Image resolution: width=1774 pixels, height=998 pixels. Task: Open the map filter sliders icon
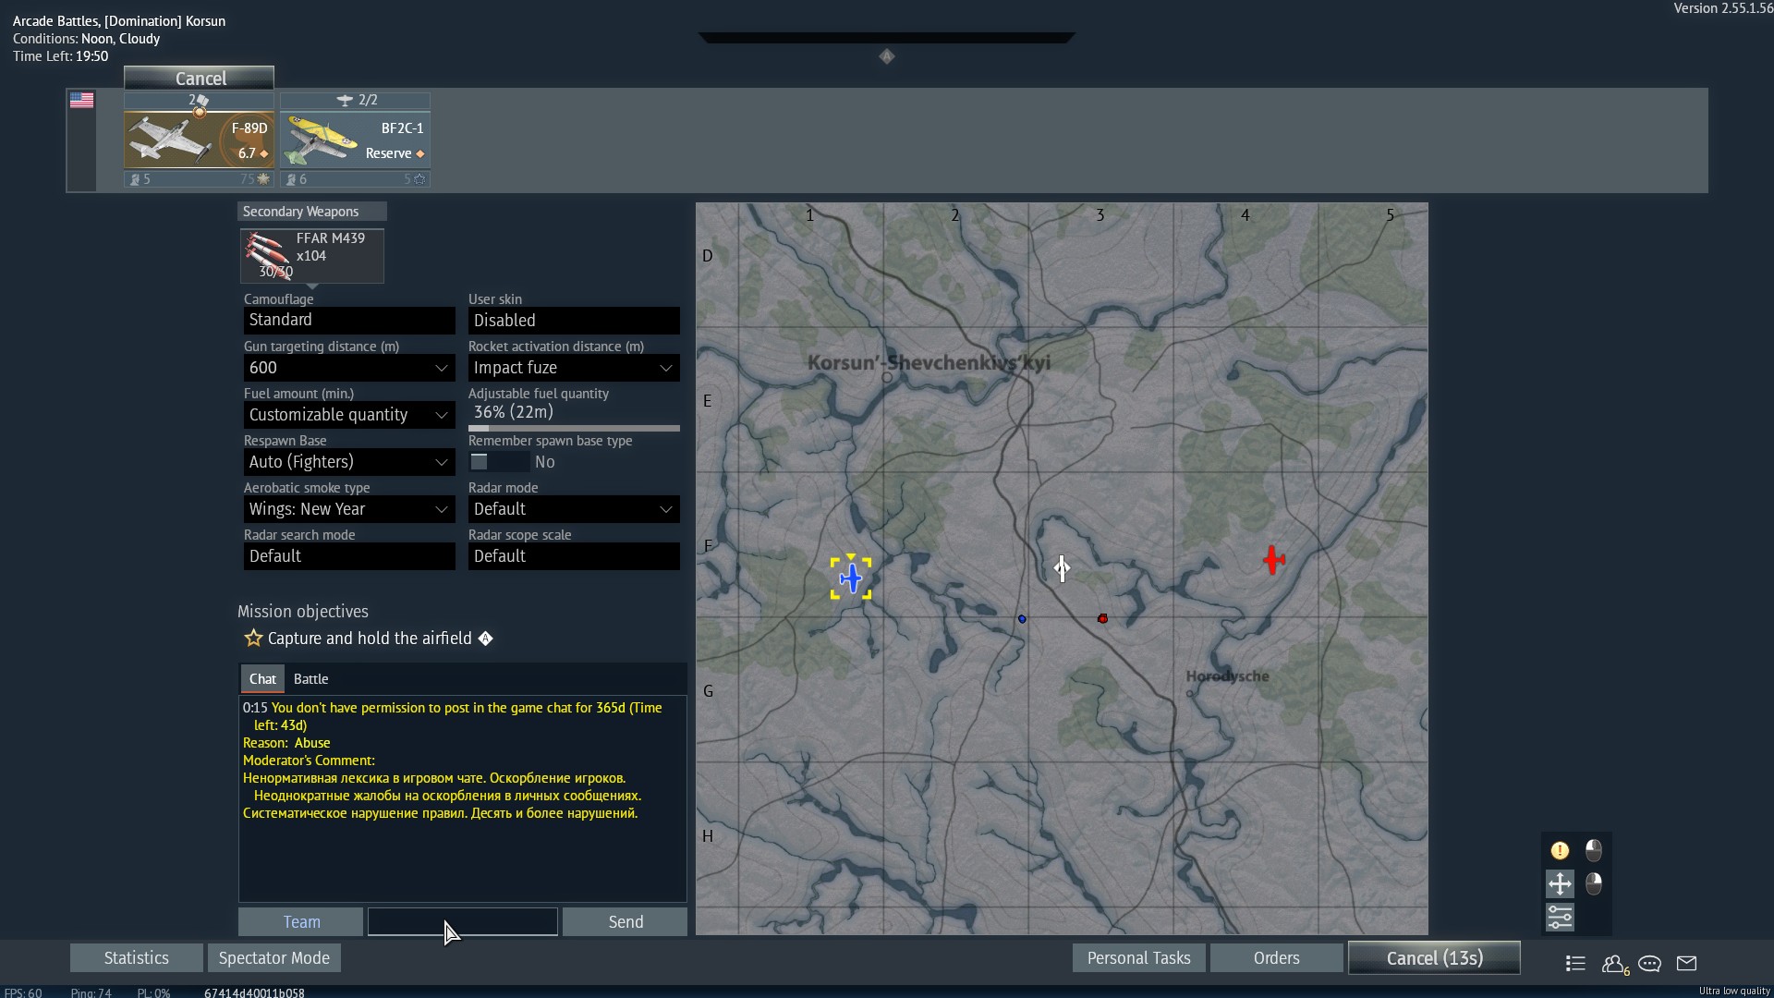[1560, 918]
